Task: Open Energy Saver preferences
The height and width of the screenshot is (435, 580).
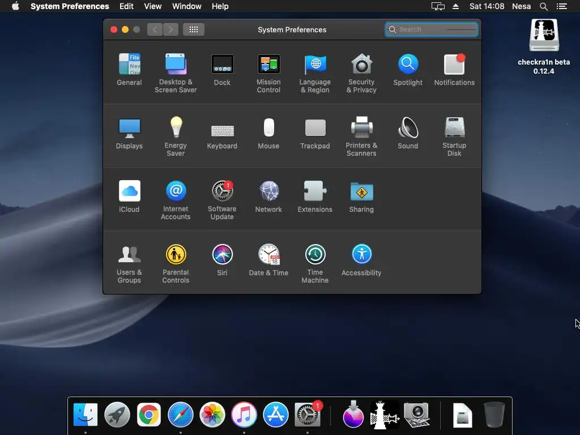Action: point(176,137)
